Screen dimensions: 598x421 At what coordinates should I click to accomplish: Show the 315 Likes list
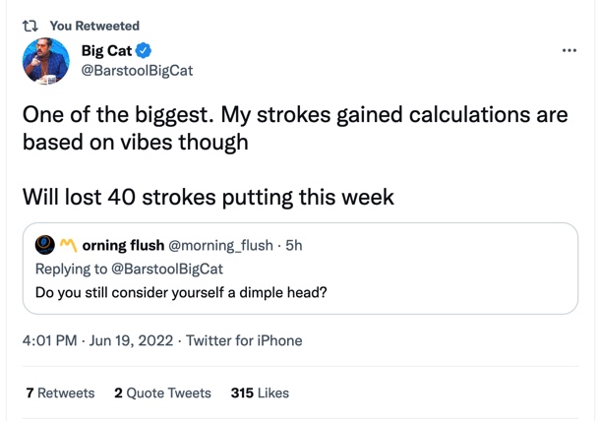[260, 392]
